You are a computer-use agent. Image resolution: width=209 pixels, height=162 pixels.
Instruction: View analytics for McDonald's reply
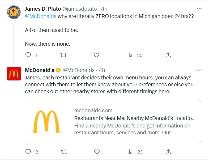(130, 152)
